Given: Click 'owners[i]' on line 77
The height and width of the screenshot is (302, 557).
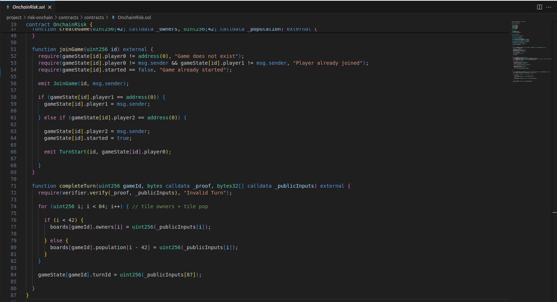Looking at the screenshot, I should (109, 227).
